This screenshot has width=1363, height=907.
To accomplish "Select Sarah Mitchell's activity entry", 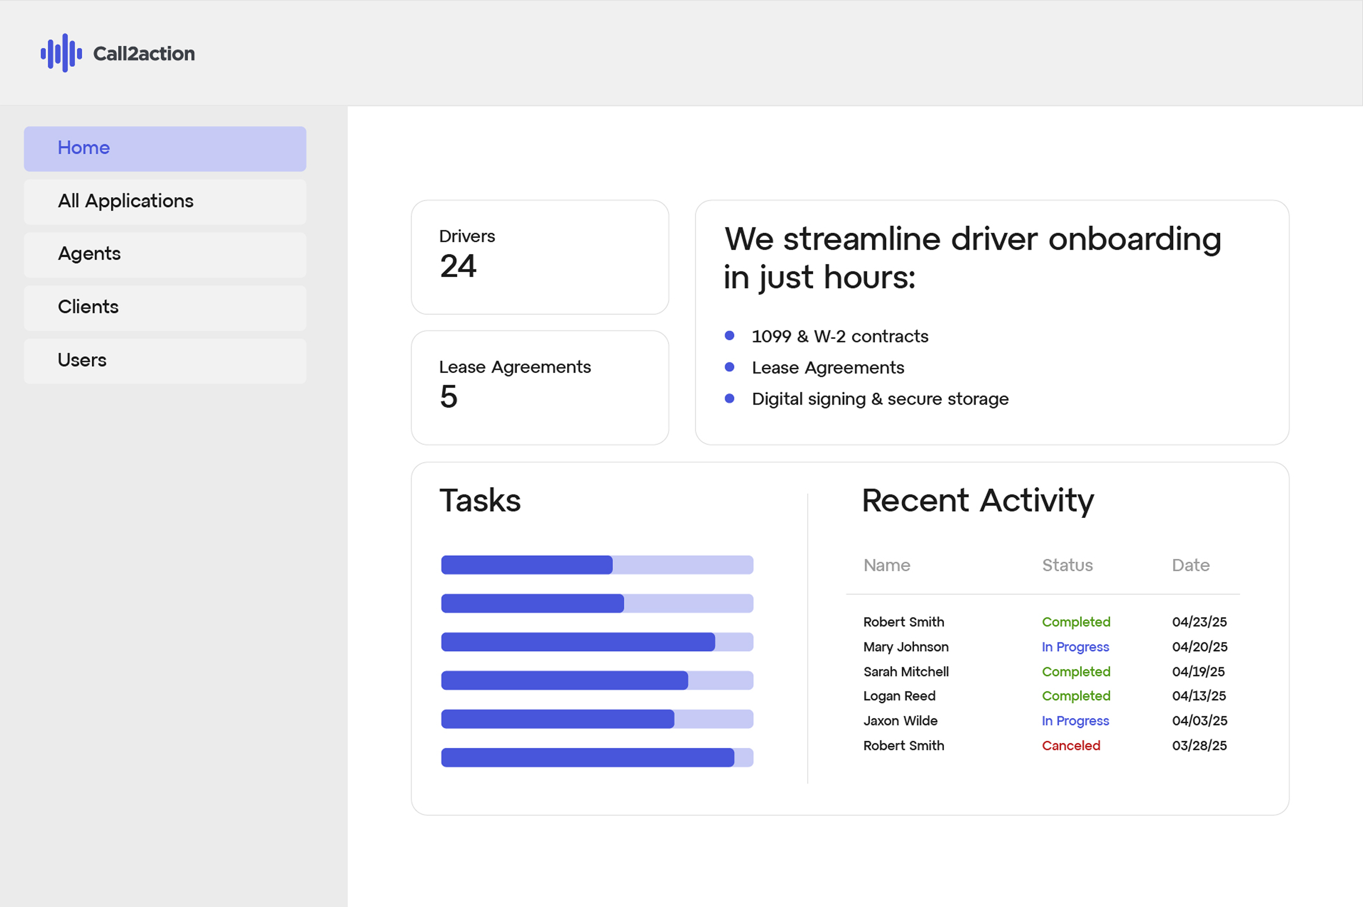I will coord(905,672).
